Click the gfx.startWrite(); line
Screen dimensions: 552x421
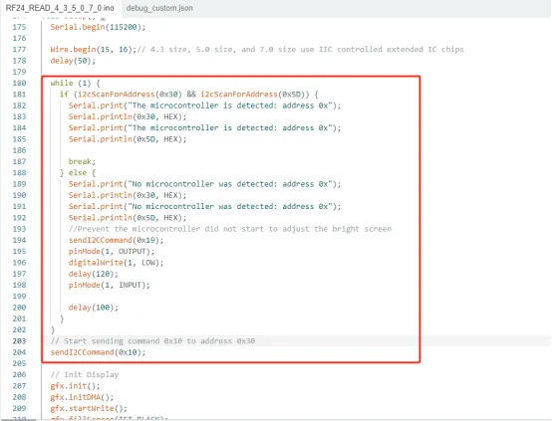coord(89,409)
